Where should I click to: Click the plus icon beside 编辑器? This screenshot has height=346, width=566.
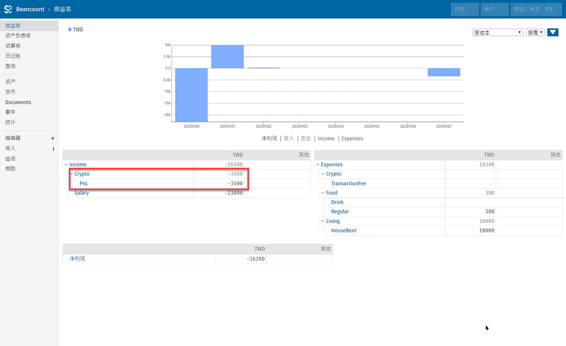point(53,138)
